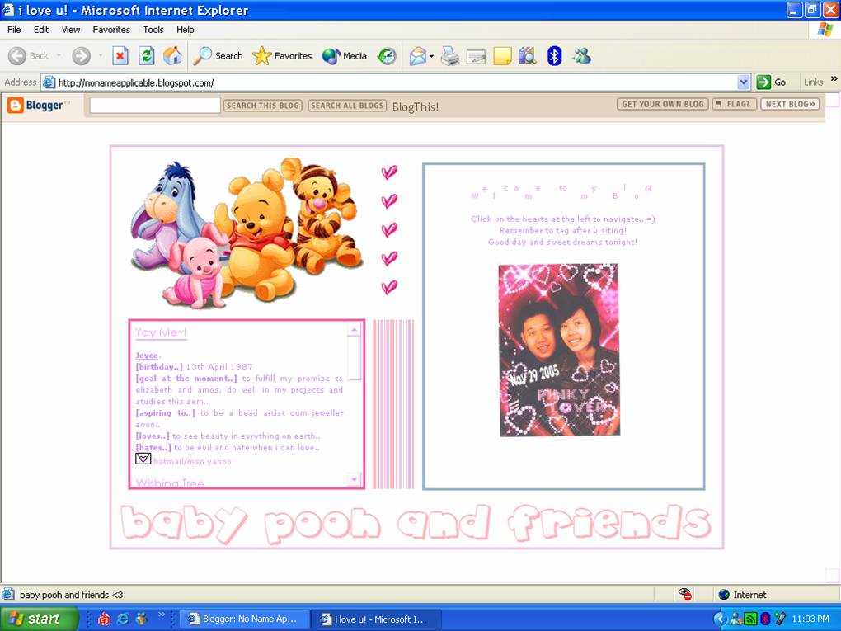Screen dimensions: 841x631
Task: Click the profile box scroll down arrow
Action: (355, 479)
